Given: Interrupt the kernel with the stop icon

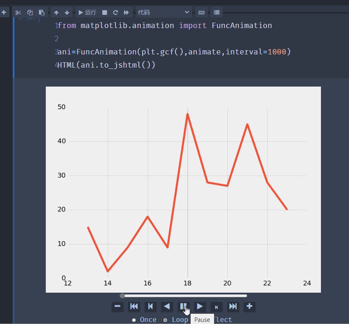Looking at the screenshot, I should tap(105, 12).
